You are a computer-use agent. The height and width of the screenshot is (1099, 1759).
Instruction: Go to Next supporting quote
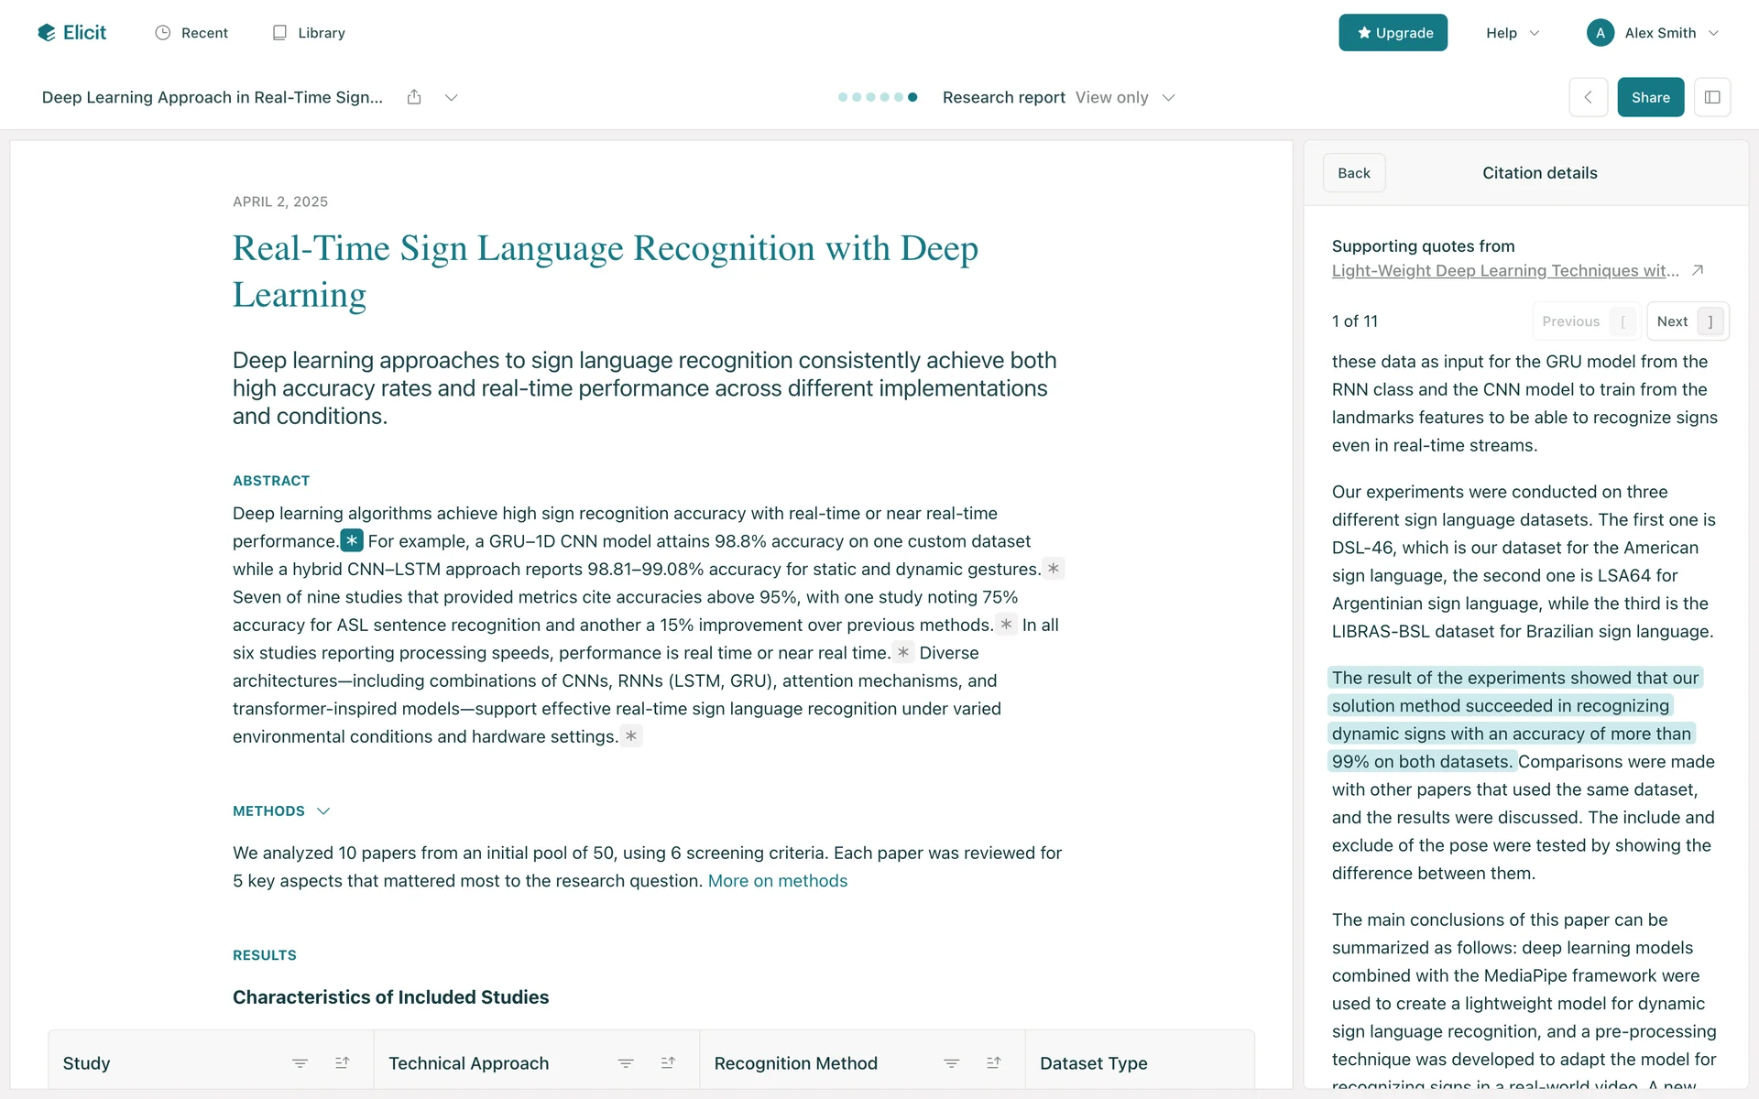pyautogui.click(x=1687, y=321)
